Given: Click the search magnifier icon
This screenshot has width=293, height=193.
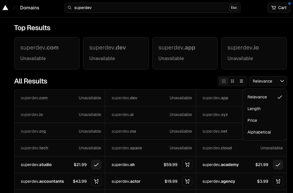Looking at the screenshot, I should 70,7.
